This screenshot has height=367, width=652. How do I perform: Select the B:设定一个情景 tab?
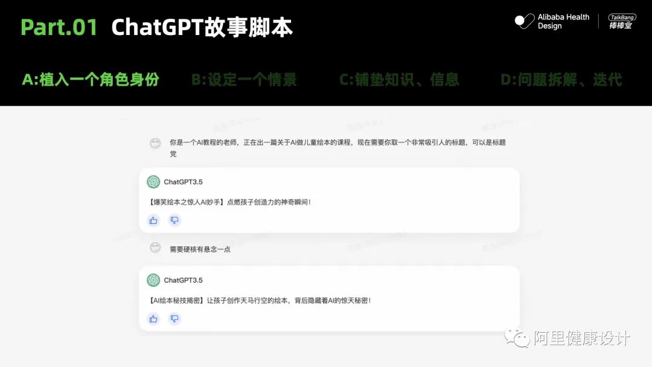pyautogui.click(x=244, y=80)
